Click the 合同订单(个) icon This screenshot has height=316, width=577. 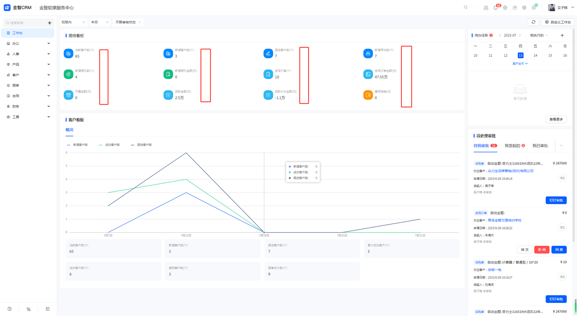tap(268, 74)
